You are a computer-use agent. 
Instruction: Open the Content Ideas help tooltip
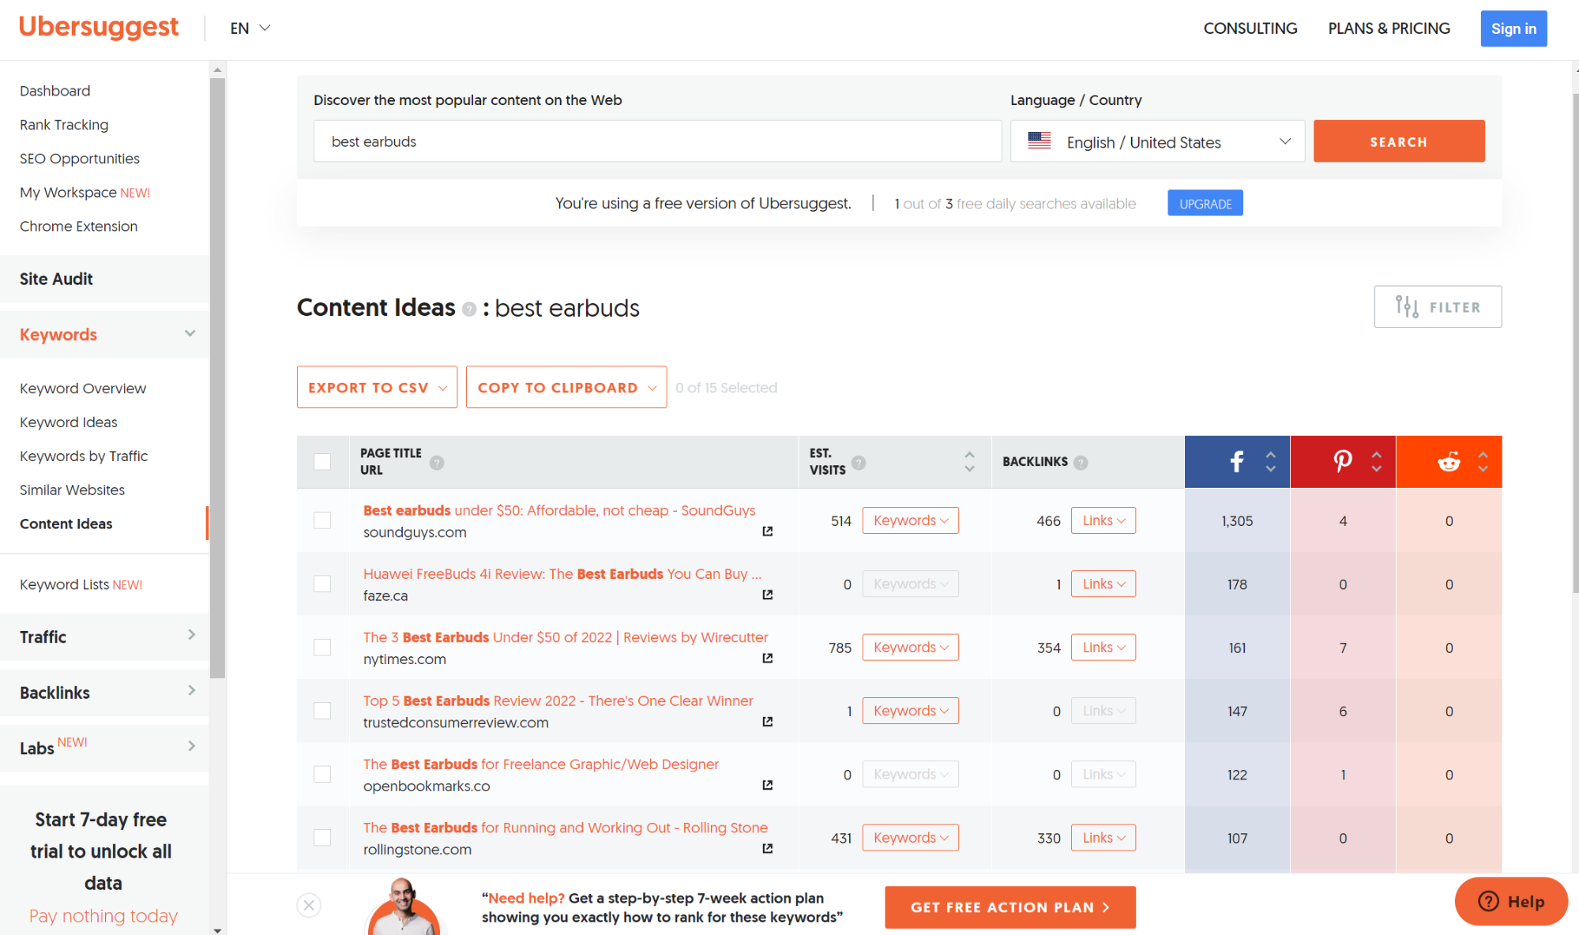point(468,309)
